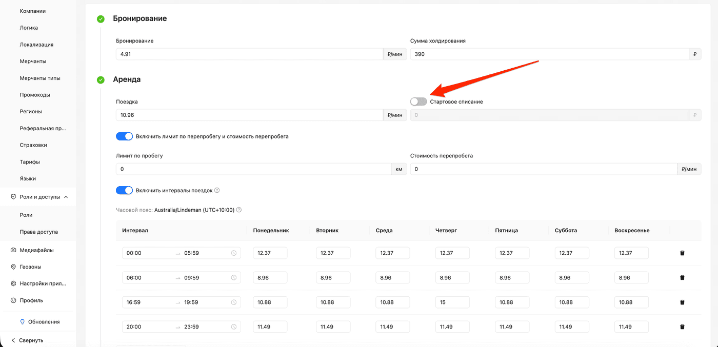Remove the 16:59–19:59 interval row
The height and width of the screenshot is (347, 718).
(682, 302)
